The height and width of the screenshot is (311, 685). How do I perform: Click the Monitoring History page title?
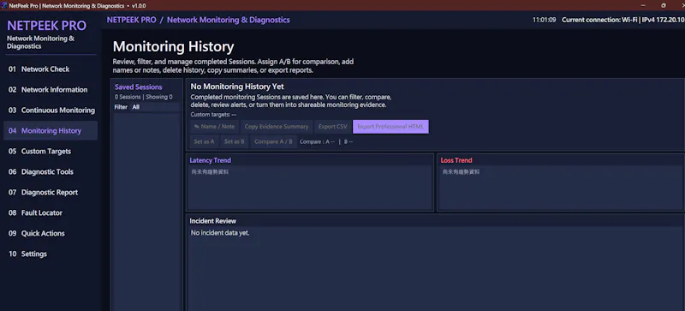coord(174,47)
